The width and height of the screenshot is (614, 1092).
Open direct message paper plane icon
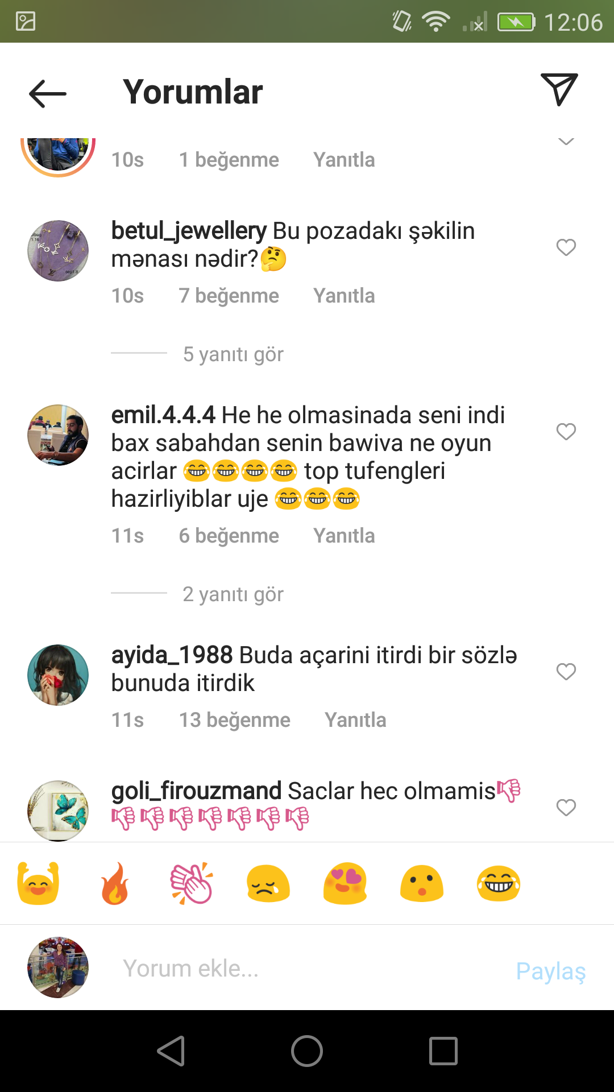pos(559,89)
